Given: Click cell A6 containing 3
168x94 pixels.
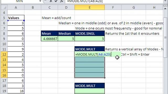Looking at the screenshot, I should pyautogui.click(x=16, y=23).
